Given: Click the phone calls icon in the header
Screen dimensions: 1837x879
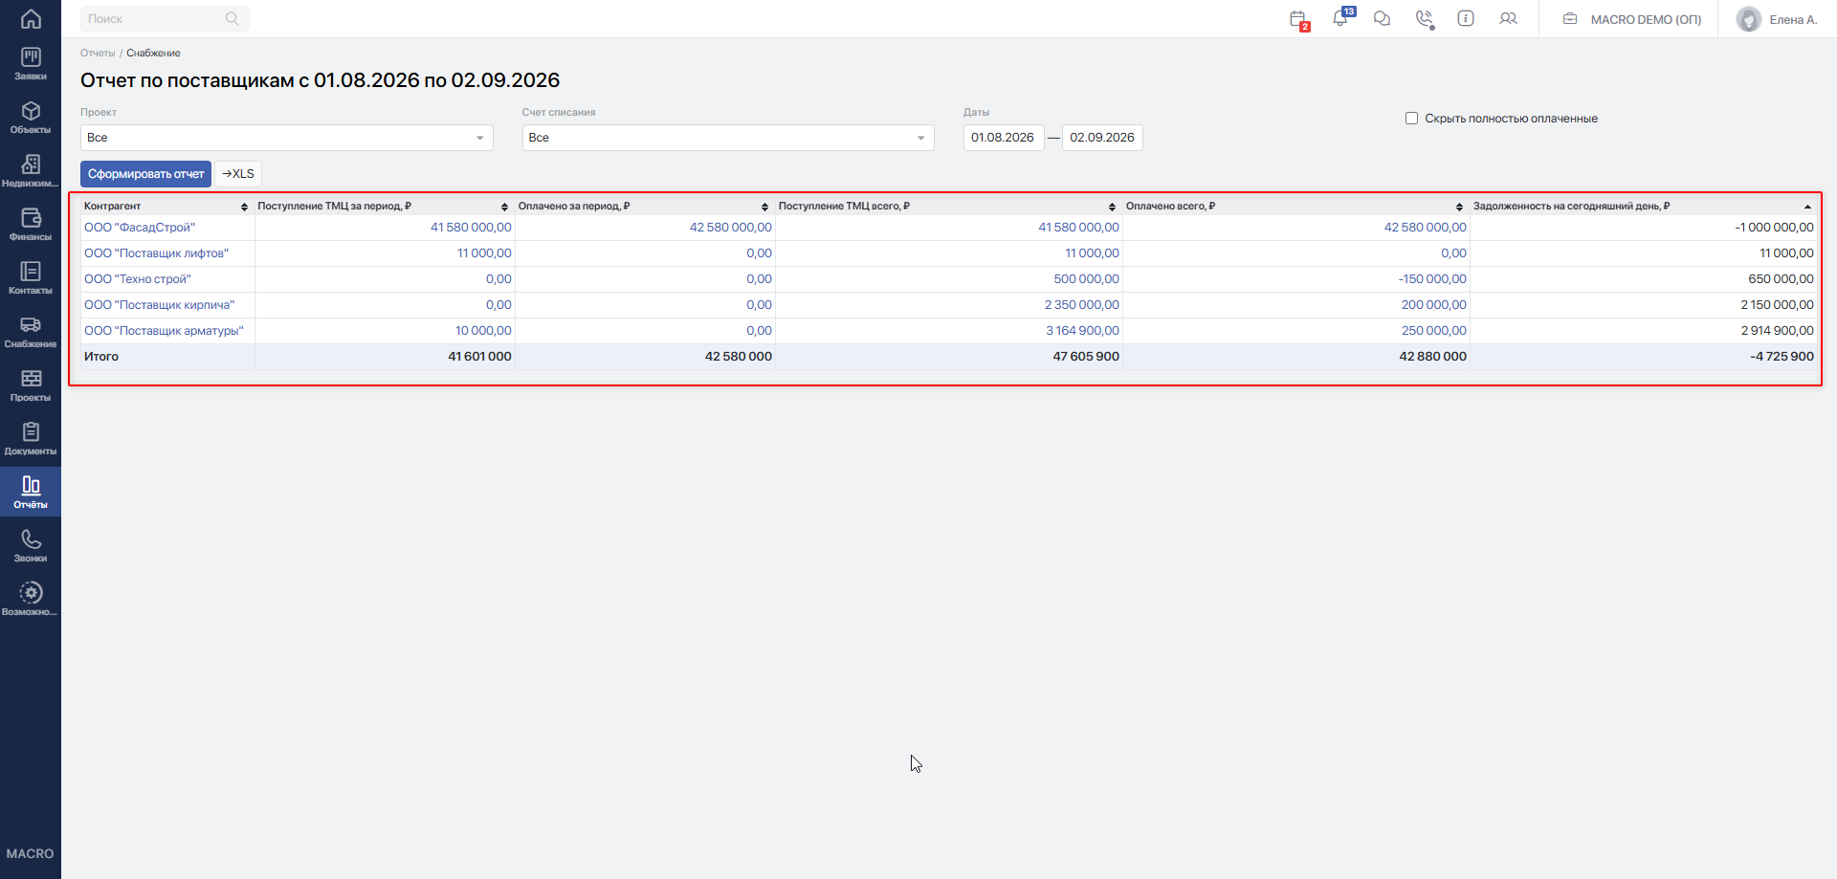Looking at the screenshot, I should pos(1425,19).
